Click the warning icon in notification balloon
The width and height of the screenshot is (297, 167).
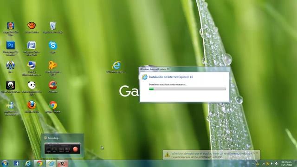point(167,155)
